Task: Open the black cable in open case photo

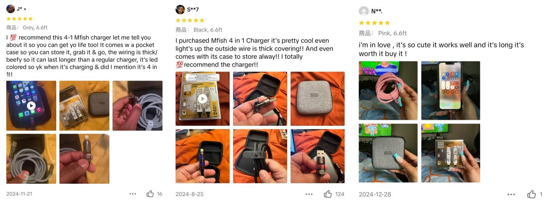Action: [x=260, y=156]
